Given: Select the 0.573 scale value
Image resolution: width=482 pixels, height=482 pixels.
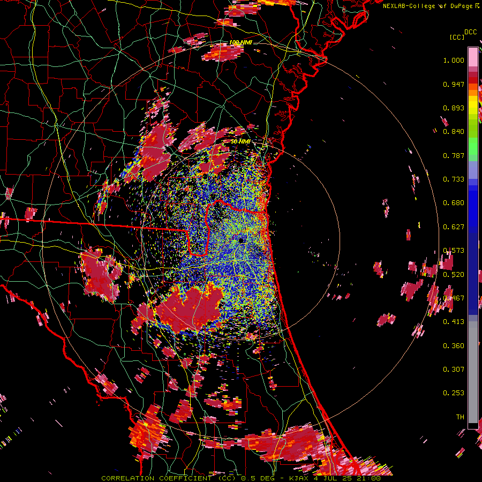Looking at the screenshot, I should [x=454, y=251].
